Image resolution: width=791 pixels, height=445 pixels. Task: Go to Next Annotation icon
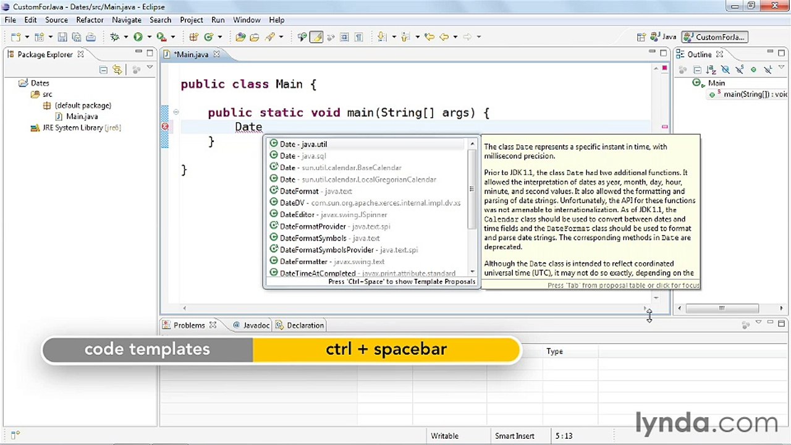pos(381,37)
